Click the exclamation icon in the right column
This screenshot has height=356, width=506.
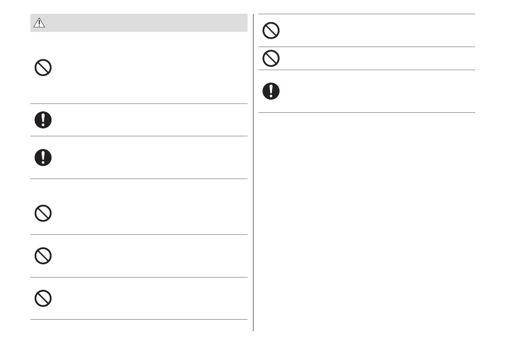(271, 91)
